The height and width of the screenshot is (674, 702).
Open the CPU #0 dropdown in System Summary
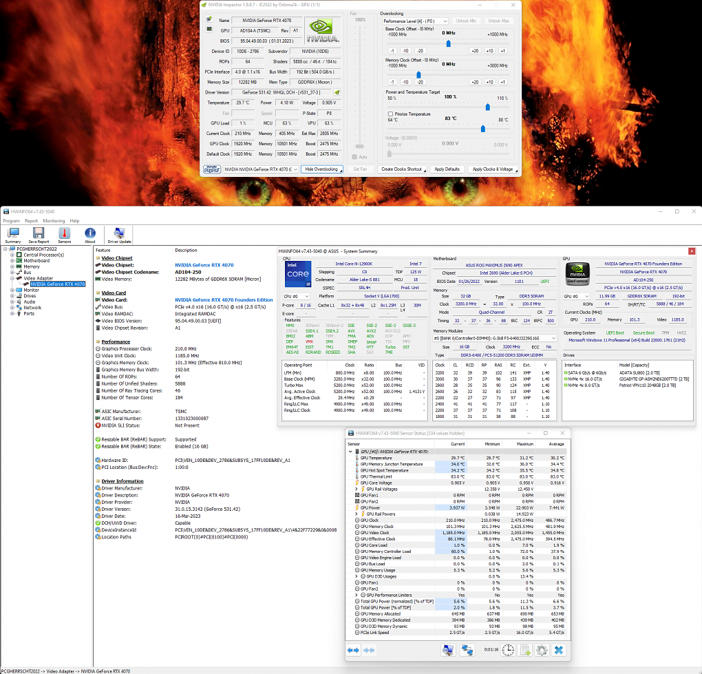tap(297, 297)
